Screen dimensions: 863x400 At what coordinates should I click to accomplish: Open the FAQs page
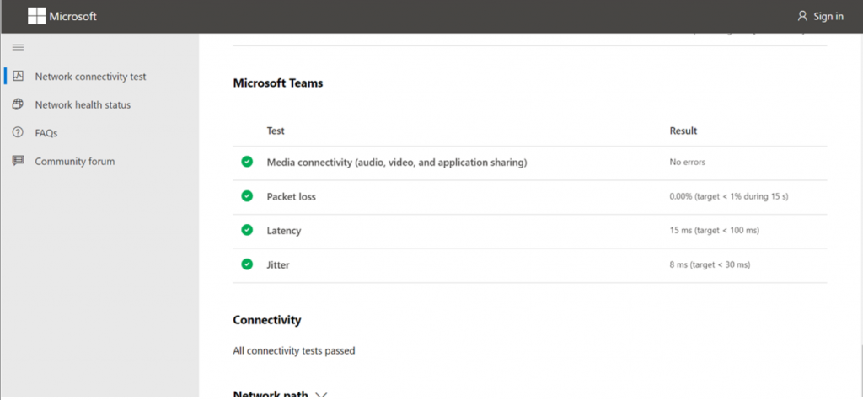[46, 133]
